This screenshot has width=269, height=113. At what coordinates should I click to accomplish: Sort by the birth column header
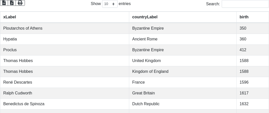(x=244, y=17)
